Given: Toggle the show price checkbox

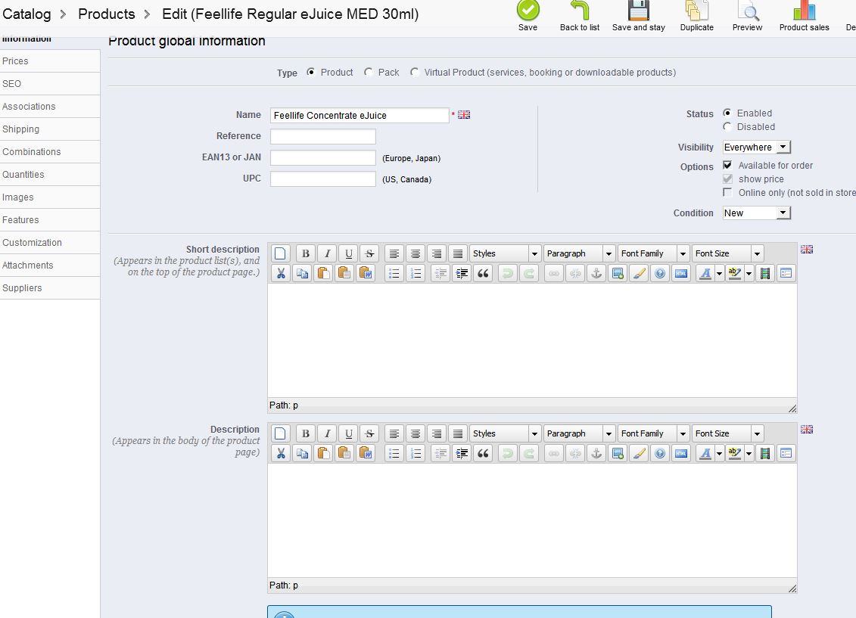Looking at the screenshot, I should [x=727, y=179].
